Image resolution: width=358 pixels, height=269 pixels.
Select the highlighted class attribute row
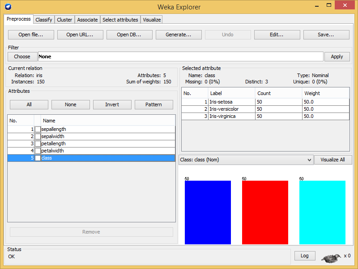91,158
